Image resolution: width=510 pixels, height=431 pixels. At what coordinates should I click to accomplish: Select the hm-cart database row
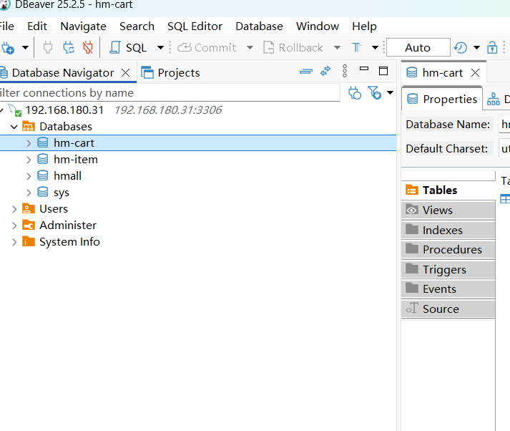pyautogui.click(x=198, y=143)
